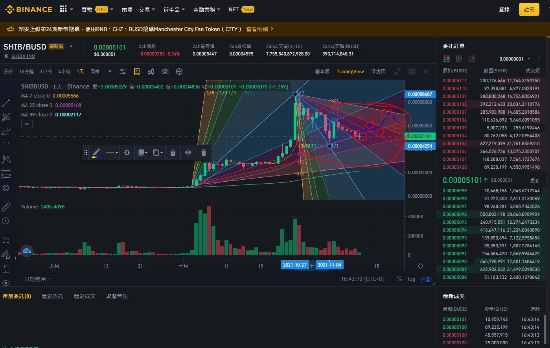Click the floating toolbar drag handle

coord(86,153)
